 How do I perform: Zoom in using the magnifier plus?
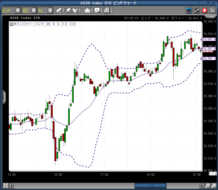(x=213, y=185)
